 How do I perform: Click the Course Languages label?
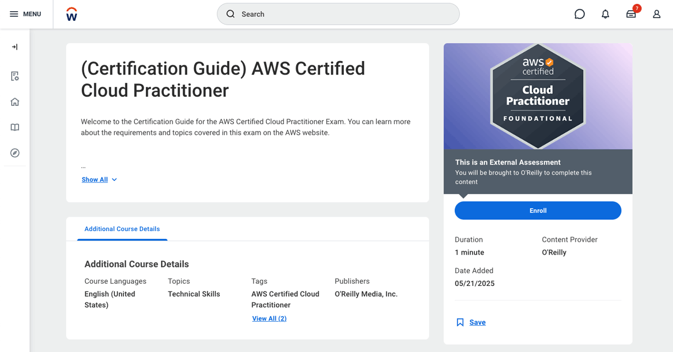pos(116,281)
